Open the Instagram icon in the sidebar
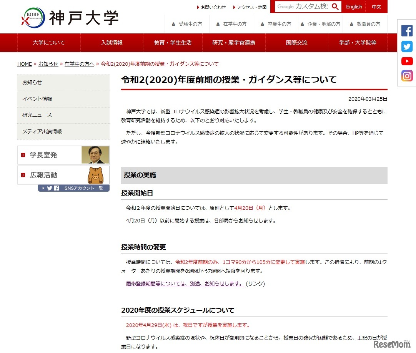 [406, 76]
